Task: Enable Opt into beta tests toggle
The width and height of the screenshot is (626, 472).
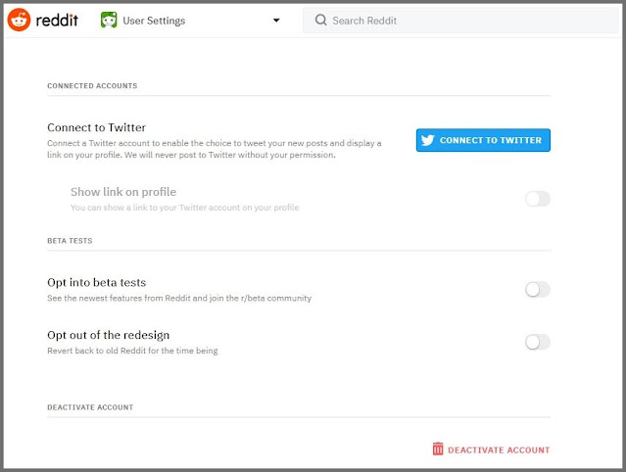Action: click(x=538, y=289)
